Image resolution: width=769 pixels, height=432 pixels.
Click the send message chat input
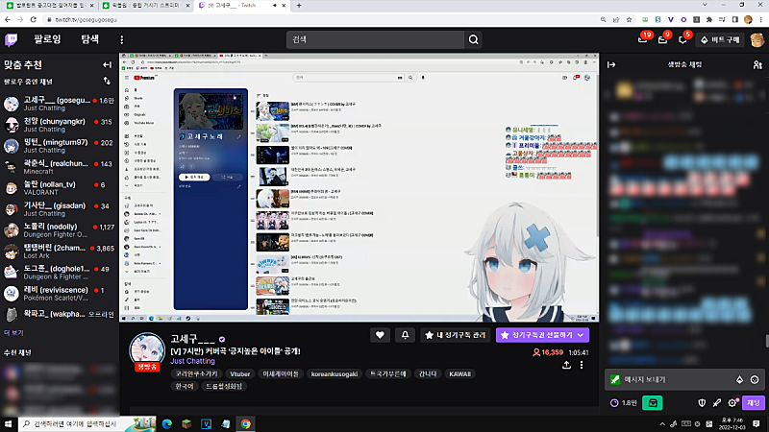pyautogui.click(x=677, y=379)
